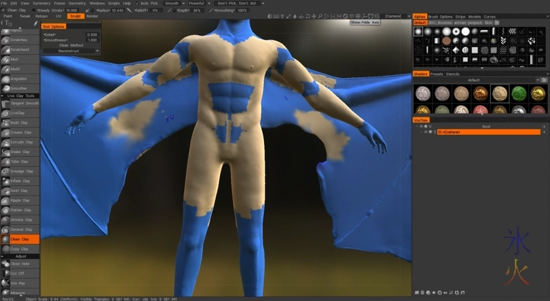Select the Angulator tool
Screen dimensions: 550x301
(20, 79)
